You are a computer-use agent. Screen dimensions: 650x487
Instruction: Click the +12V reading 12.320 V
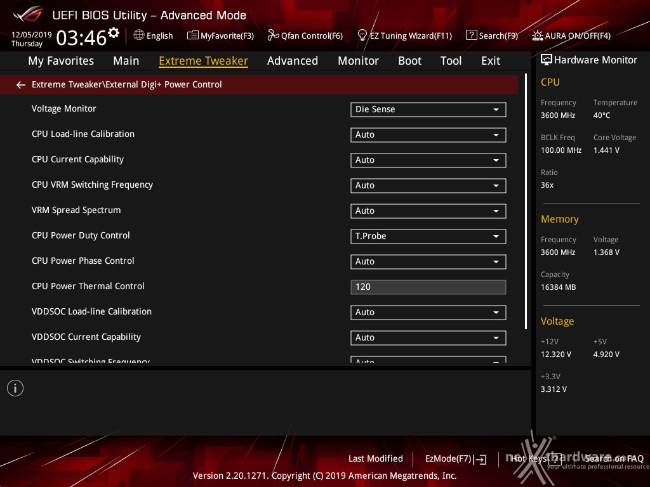point(556,354)
